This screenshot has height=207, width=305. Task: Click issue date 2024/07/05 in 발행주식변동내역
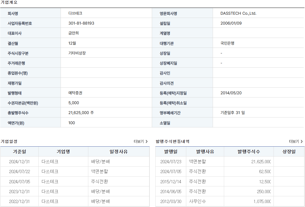coord(171,171)
